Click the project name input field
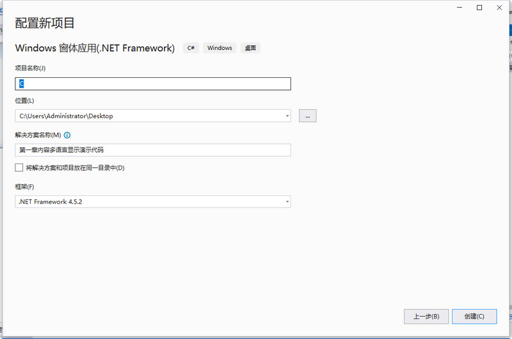 (x=153, y=84)
